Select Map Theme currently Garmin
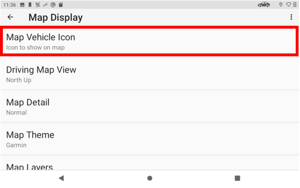This screenshot has height=188, width=300. [x=150, y=139]
